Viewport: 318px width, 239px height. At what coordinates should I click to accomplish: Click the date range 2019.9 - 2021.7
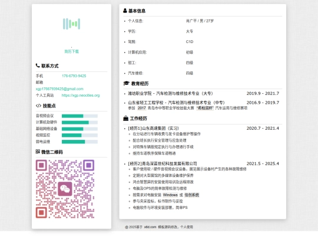tap(263, 93)
